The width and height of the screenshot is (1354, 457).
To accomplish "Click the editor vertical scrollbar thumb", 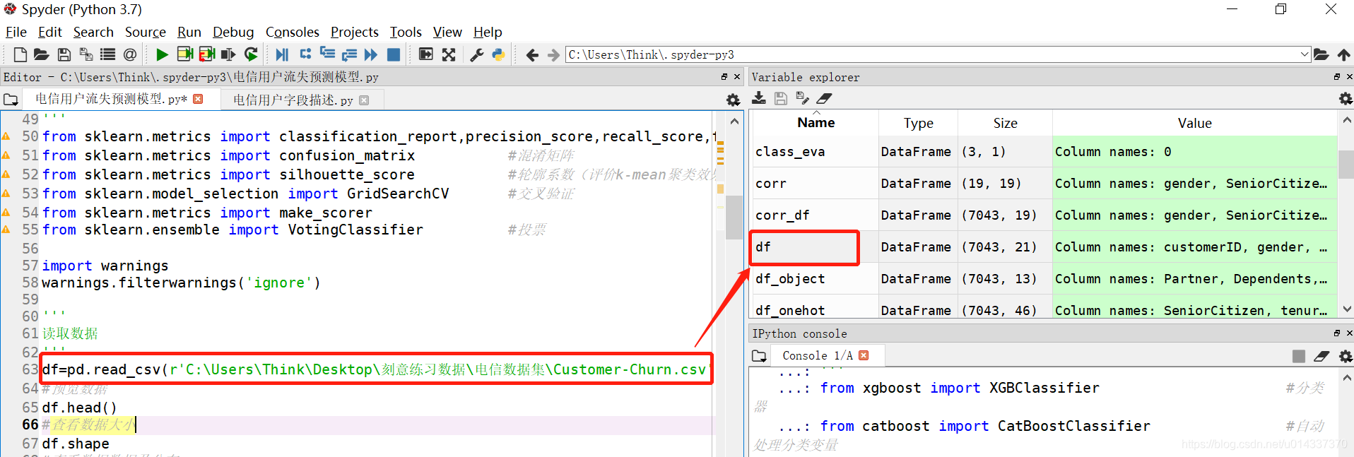I will click(x=734, y=218).
